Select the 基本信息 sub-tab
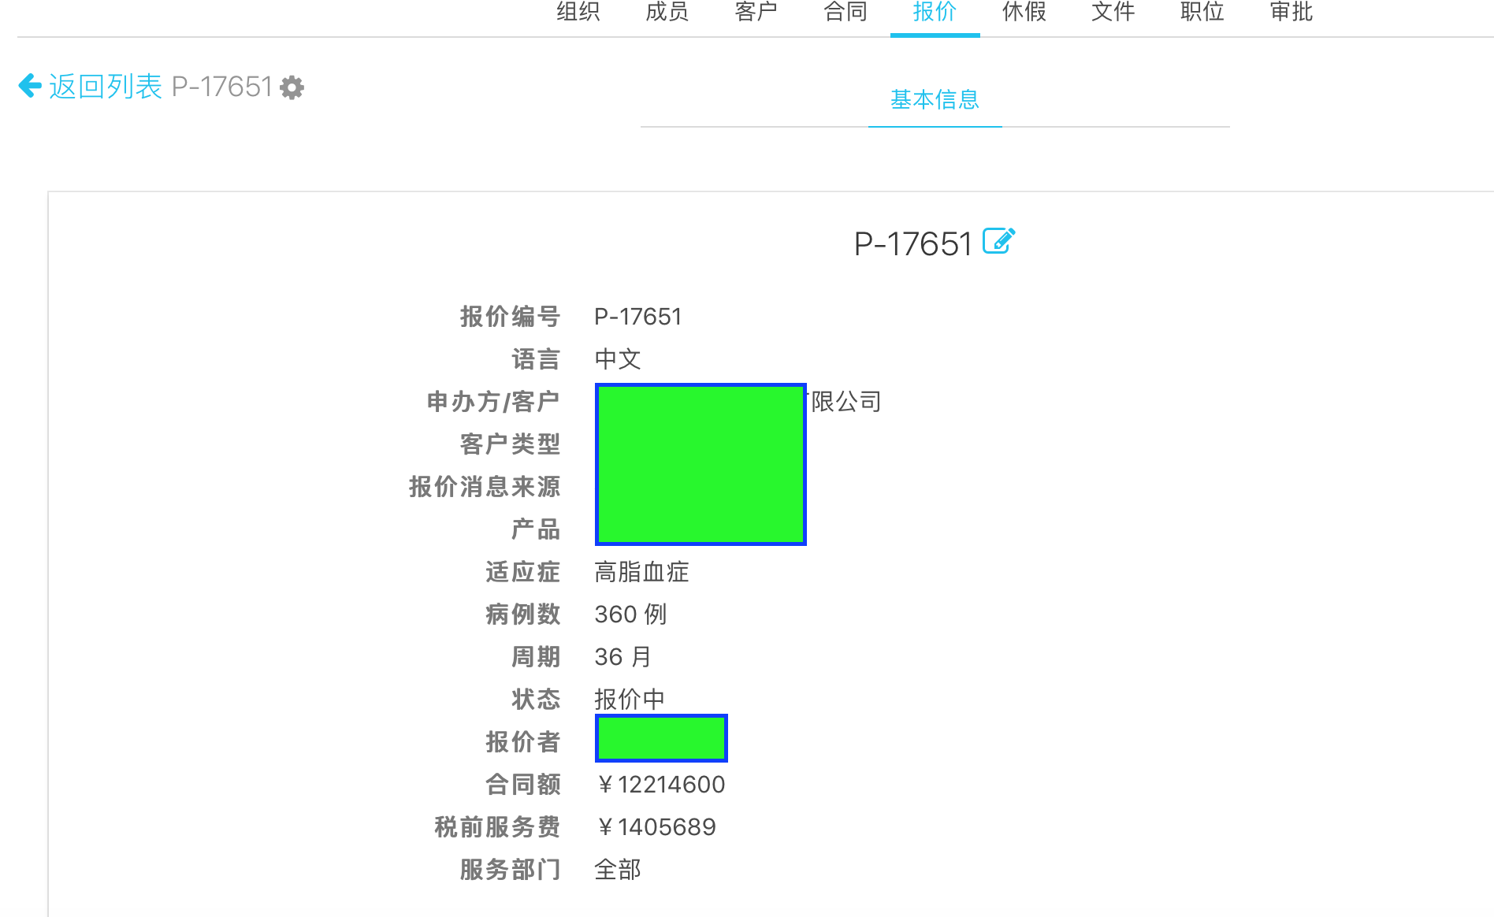1494x917 pixels. click(935, 100)
